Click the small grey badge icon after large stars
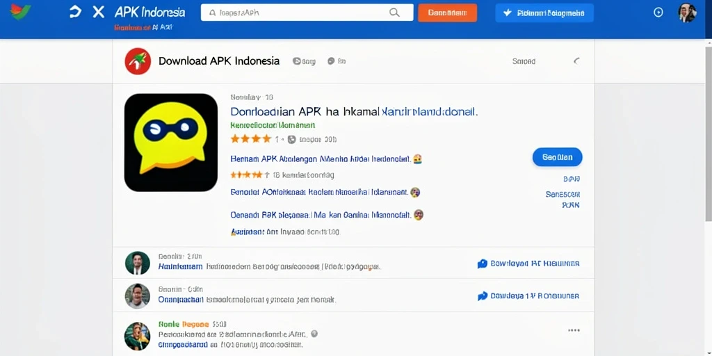Image resolution: width=712 pixels, height=356 pixels. [x=291, y=139]
